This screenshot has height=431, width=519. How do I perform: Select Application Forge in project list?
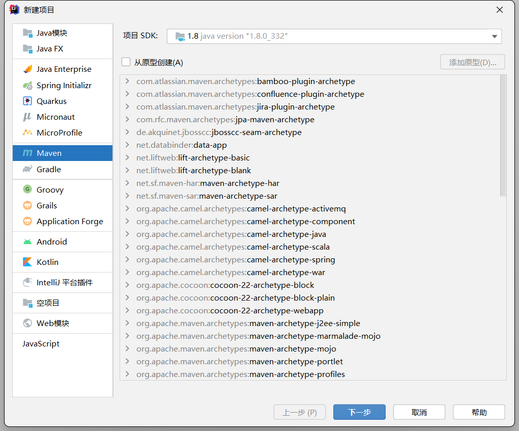click(x=63, y=221)
